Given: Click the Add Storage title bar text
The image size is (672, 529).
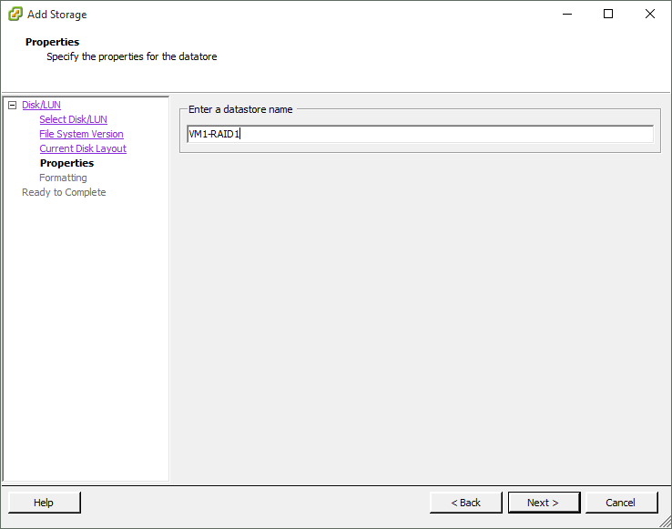Looking at the screenshot, I should click(x=57, y=15).
